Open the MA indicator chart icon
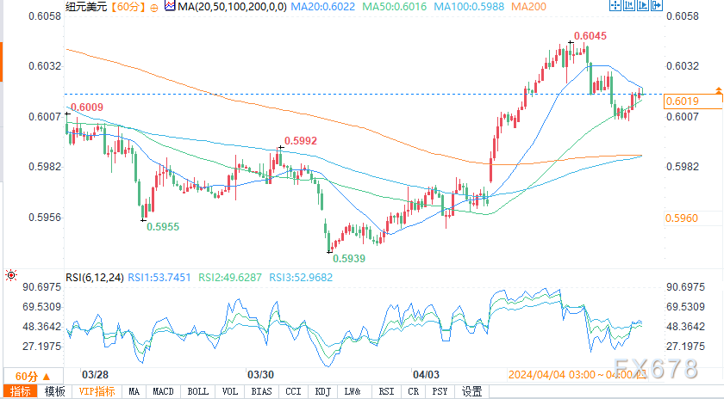Viewport: 724px width, 399px height. tap(170, 6)
